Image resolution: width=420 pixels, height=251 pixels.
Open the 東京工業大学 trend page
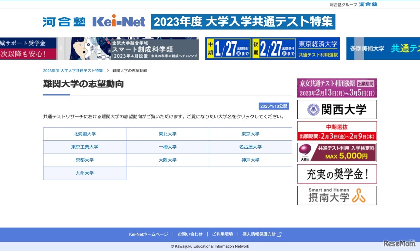85,147
